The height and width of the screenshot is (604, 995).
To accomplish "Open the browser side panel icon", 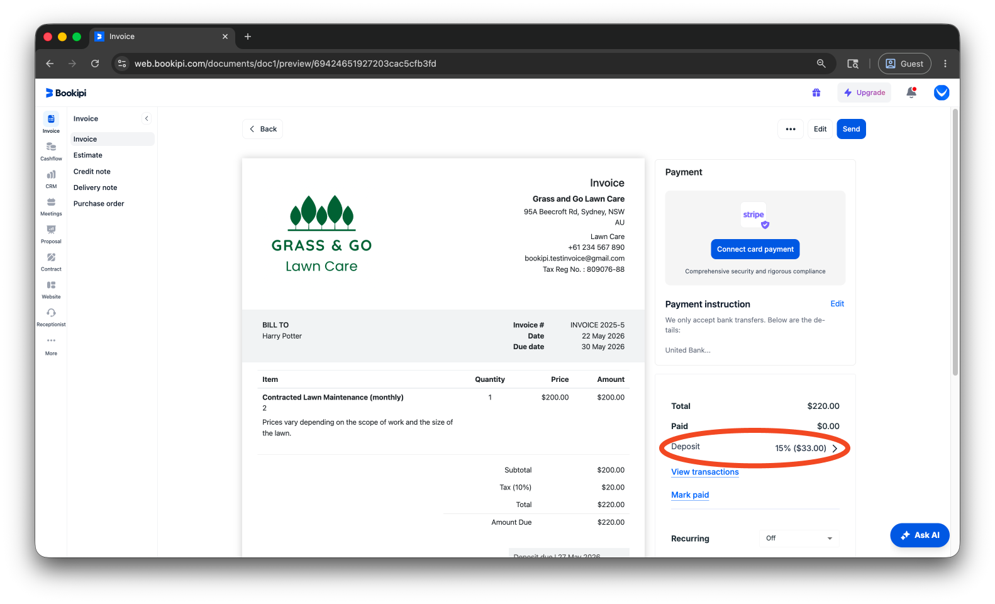I will (x=853, y=64).
